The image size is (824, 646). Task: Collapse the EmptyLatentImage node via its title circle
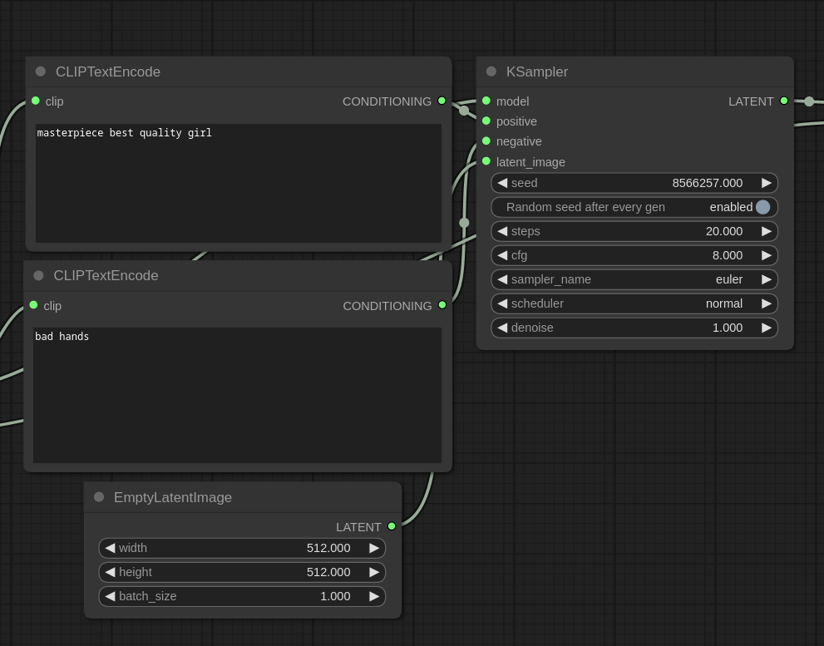98,496
